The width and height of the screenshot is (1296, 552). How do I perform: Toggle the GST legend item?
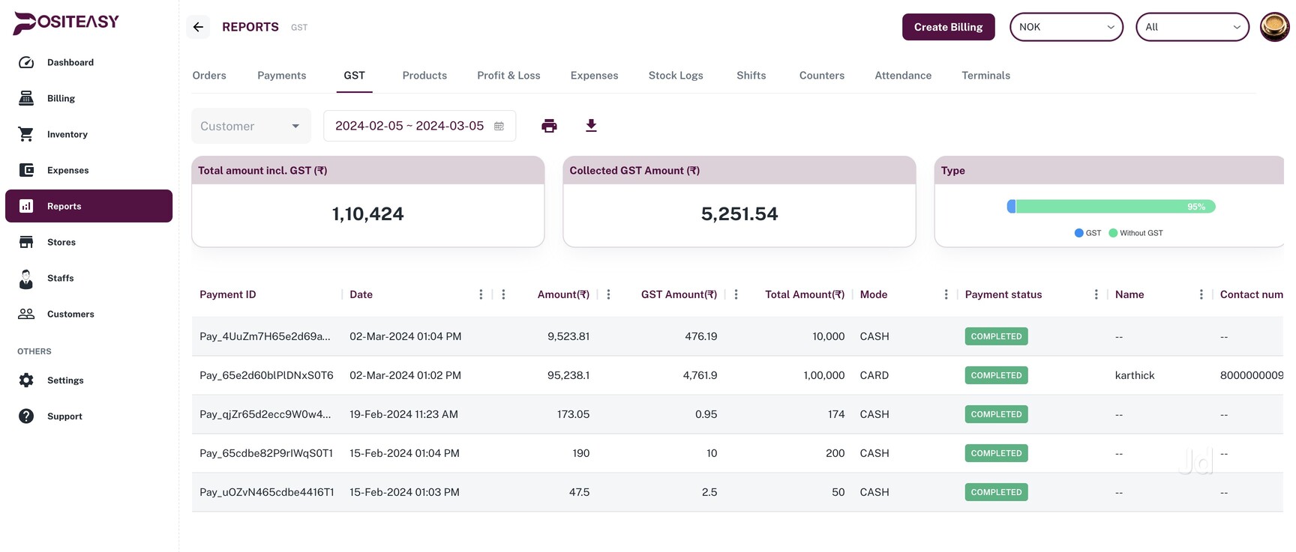(1087, 233)
